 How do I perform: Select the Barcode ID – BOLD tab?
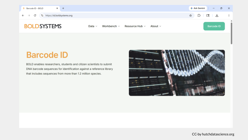pyautogui.click(x=40, y=8)
